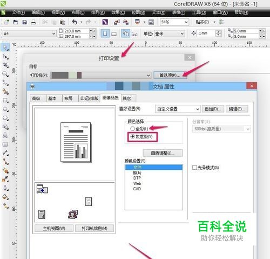Select the Ellipse tool
This screenshot has height=259, width=270.
coord(5,109)
